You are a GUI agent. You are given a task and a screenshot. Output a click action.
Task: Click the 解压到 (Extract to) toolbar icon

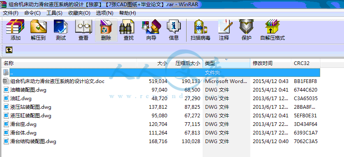(x=38, y=27)
